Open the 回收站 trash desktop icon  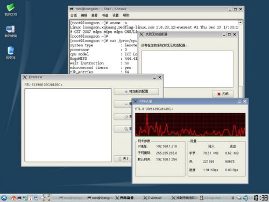[x=11, y=53]
